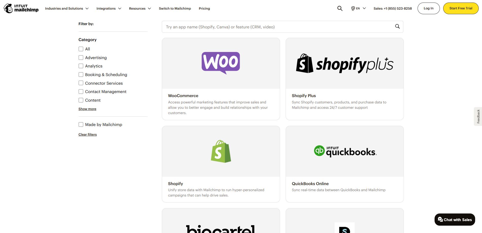
Task: Click the globe language icon
Action: 353,8
